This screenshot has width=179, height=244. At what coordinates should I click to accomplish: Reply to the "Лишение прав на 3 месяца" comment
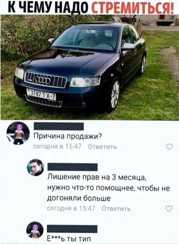(116, 209)
